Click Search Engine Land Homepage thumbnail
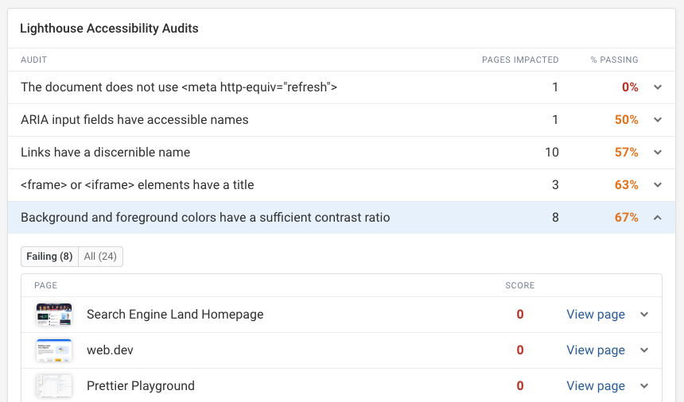 click(54, 315)
